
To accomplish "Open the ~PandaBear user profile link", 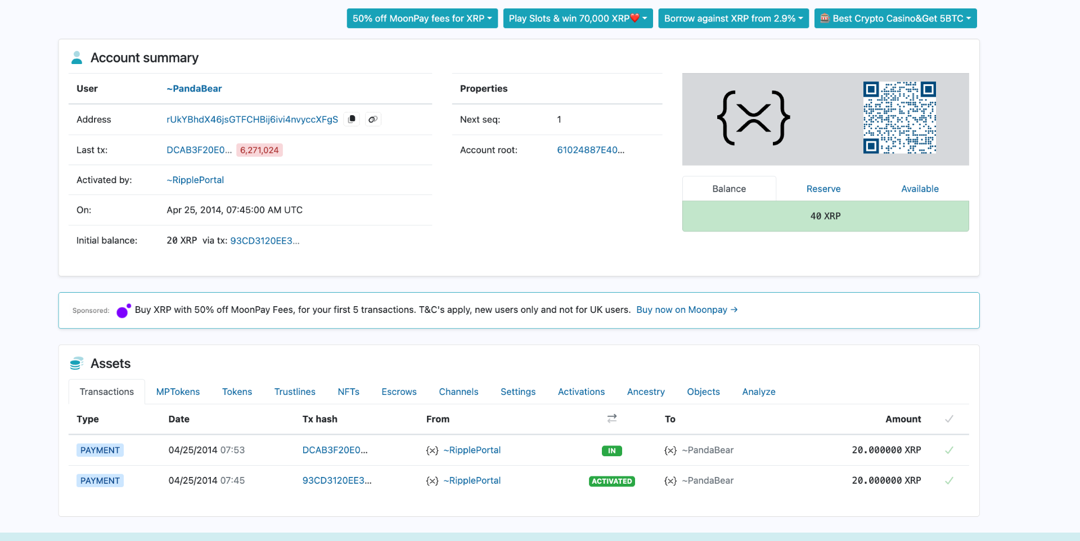I will [193, 88].
